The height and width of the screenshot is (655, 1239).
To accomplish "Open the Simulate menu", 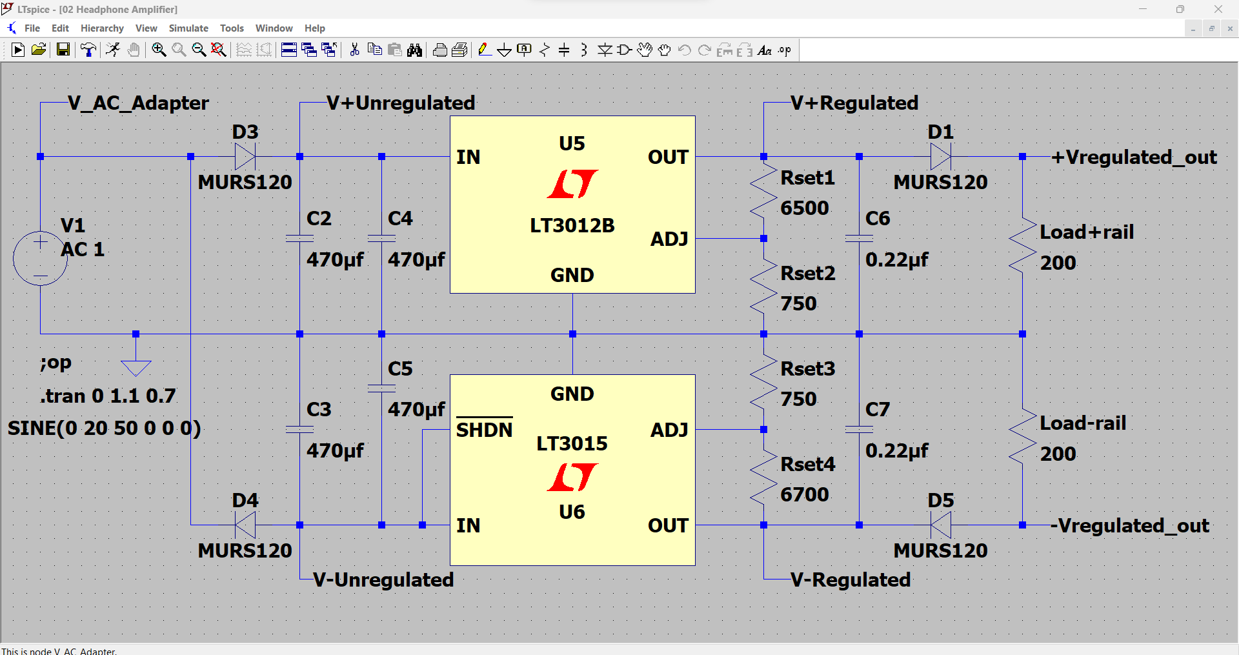I will [188, 28].
